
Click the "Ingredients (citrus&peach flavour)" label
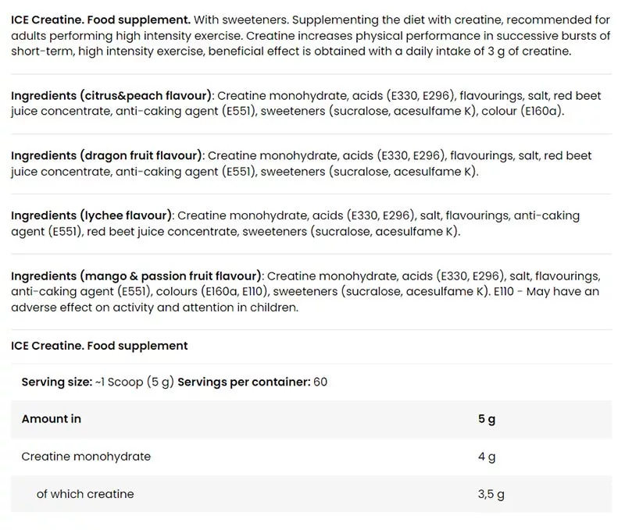click(x=112, y=96)
